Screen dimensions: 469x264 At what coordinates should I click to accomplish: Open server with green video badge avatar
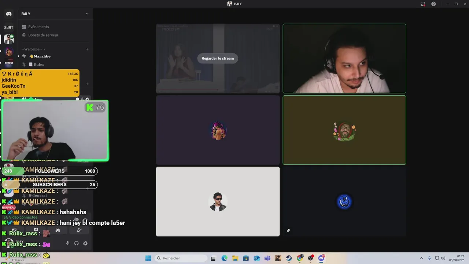tap(9, 39)
